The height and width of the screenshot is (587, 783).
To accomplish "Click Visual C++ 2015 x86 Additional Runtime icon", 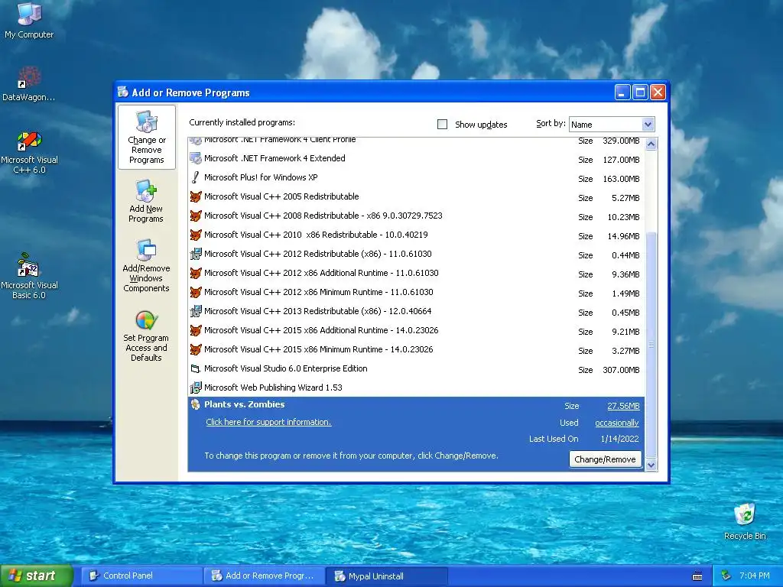I will point(195,330).
